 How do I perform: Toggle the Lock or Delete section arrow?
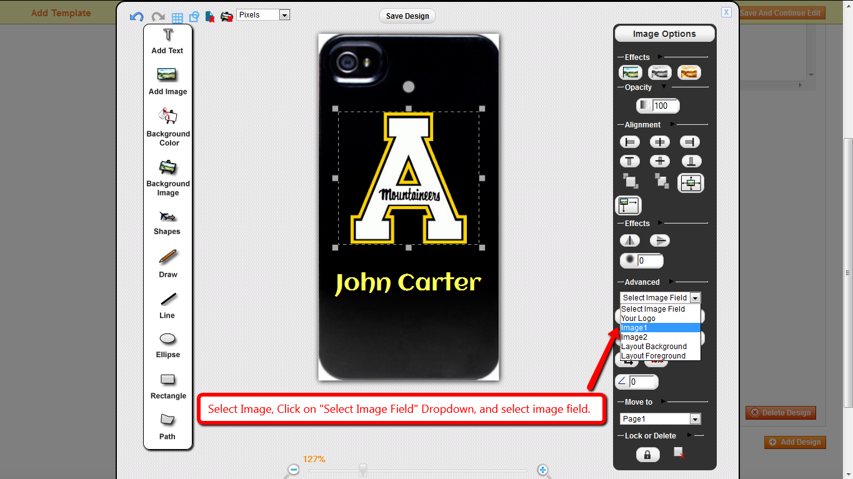(690, 435)
